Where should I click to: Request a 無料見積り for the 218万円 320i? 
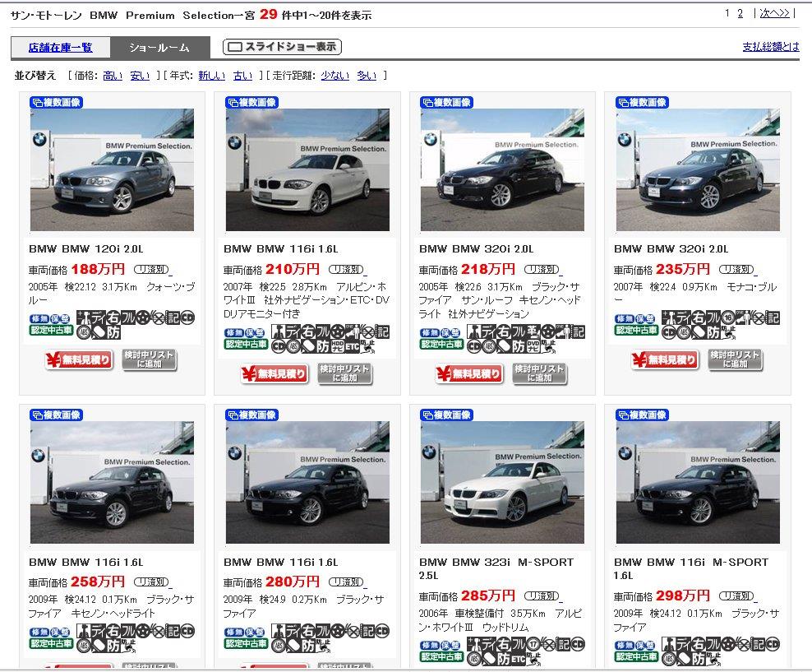pyautogui.click(x=470, y=373)
